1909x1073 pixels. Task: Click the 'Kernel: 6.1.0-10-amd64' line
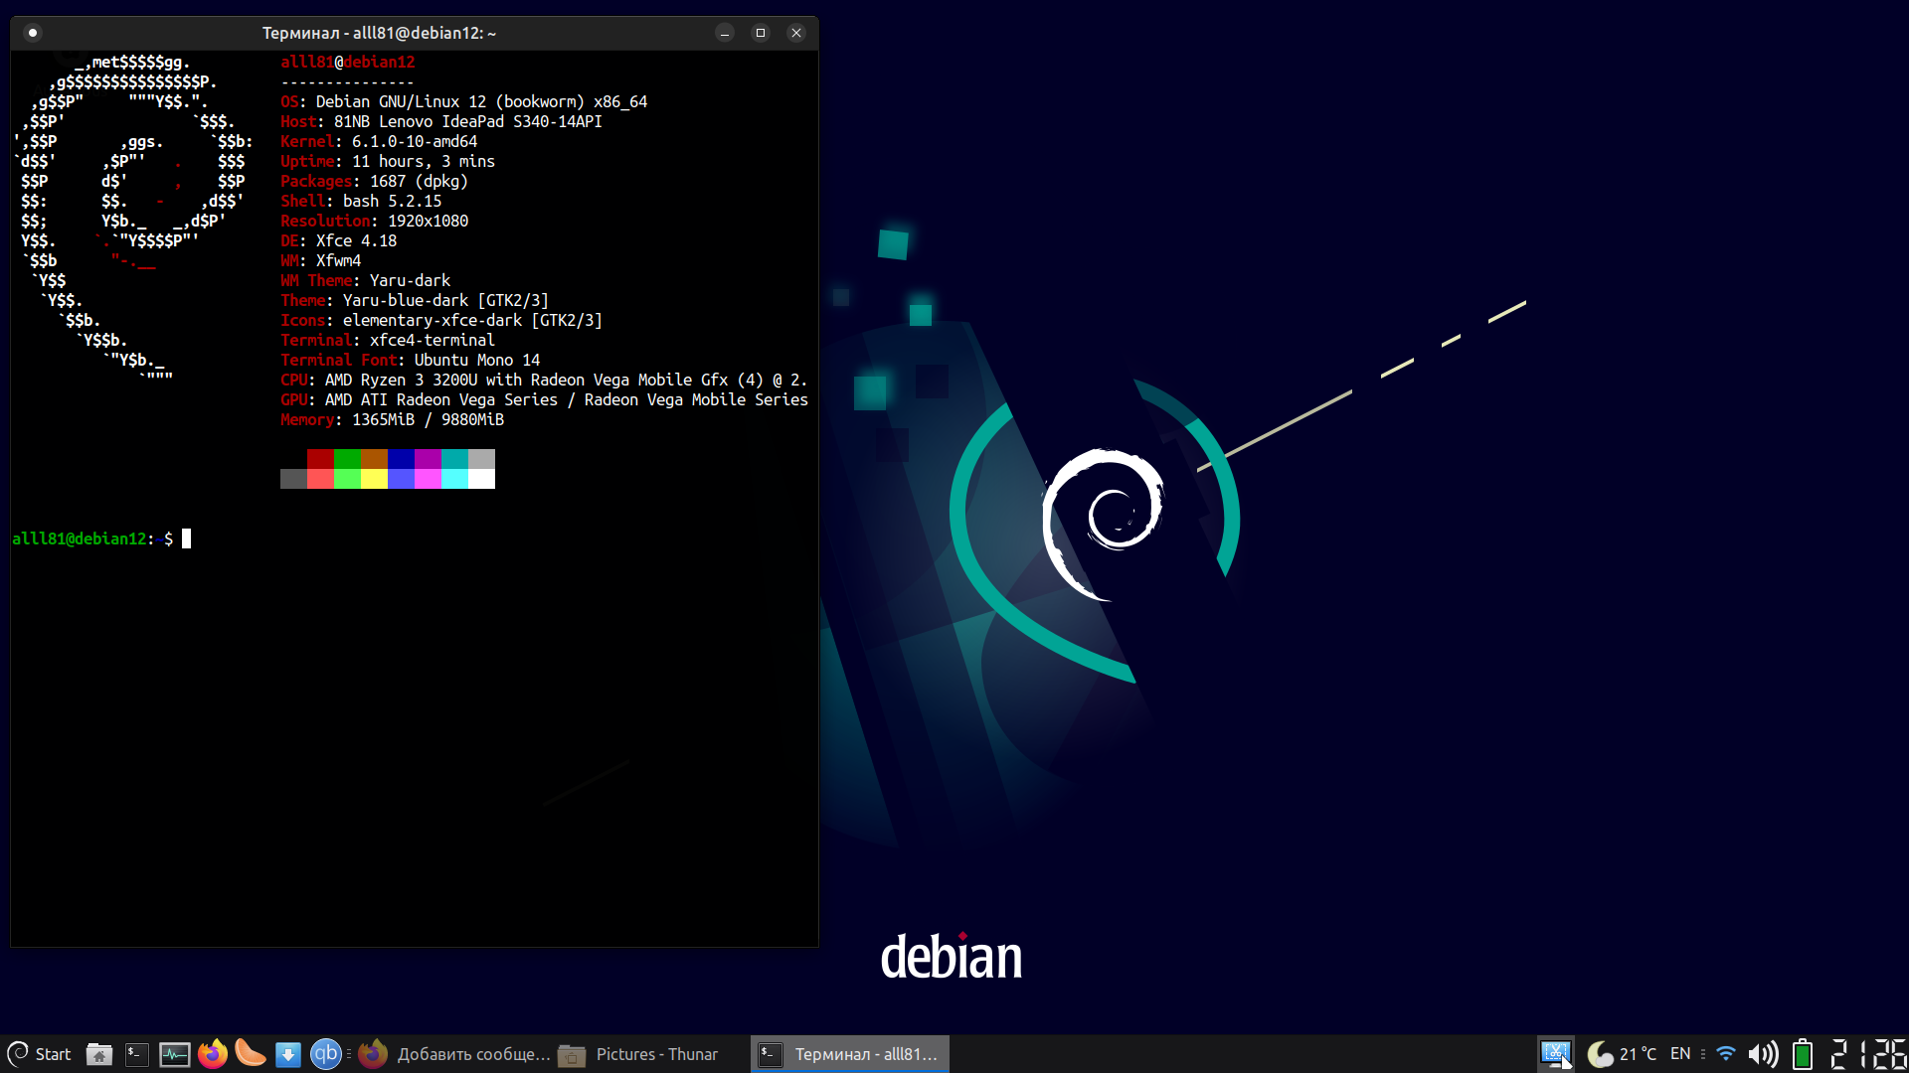379,141
